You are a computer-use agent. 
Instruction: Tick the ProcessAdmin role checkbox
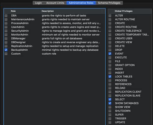coord(6,23)
